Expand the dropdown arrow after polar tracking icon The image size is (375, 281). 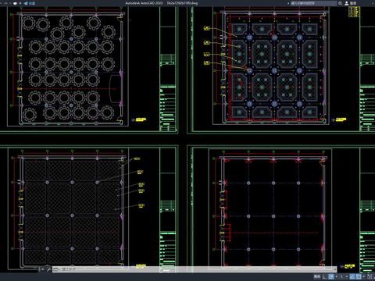(347, 276)
